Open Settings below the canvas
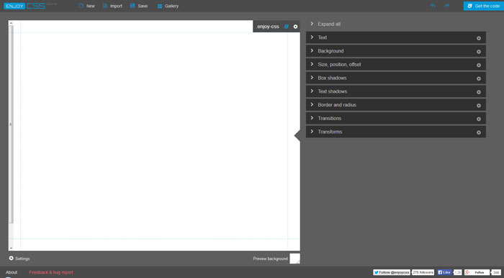Viewport: 504px width, 278px height. [19, 259]
